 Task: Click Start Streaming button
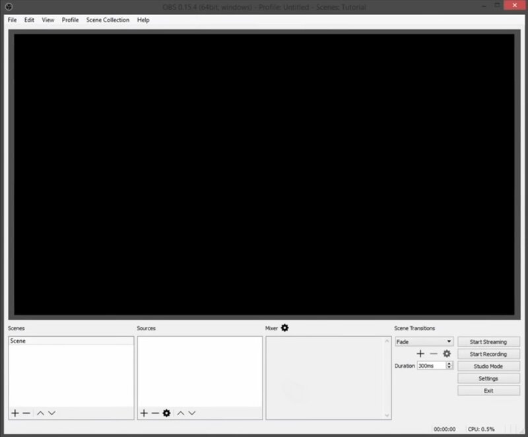(x=488, y=342)
